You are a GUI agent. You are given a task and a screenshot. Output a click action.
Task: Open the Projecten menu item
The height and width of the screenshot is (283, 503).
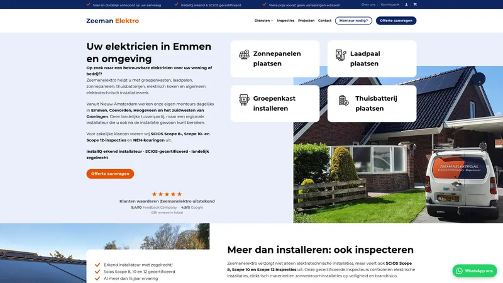[x=306, y=21]
